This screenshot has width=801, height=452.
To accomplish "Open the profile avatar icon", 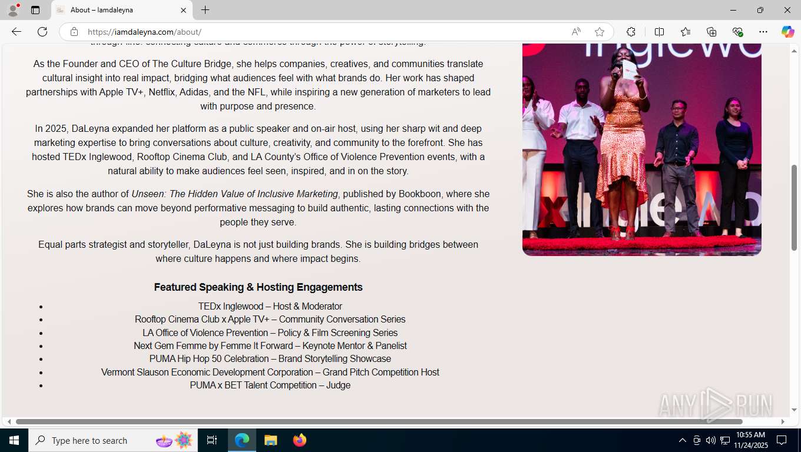I will (x=13, y=10).
